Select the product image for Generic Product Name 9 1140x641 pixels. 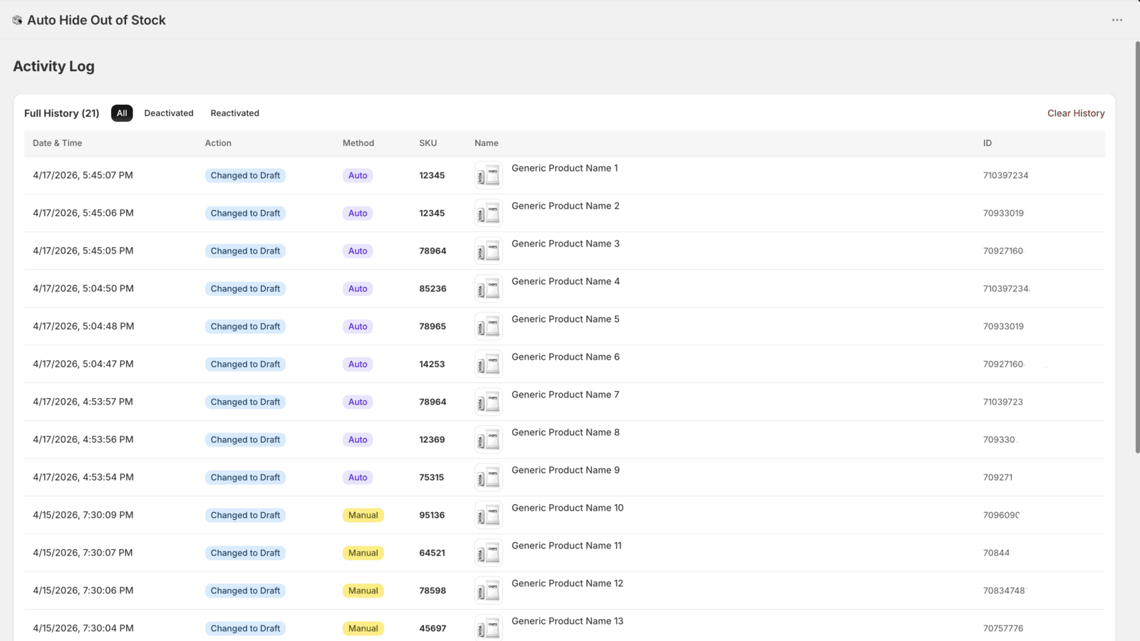[x=488, y=477]
